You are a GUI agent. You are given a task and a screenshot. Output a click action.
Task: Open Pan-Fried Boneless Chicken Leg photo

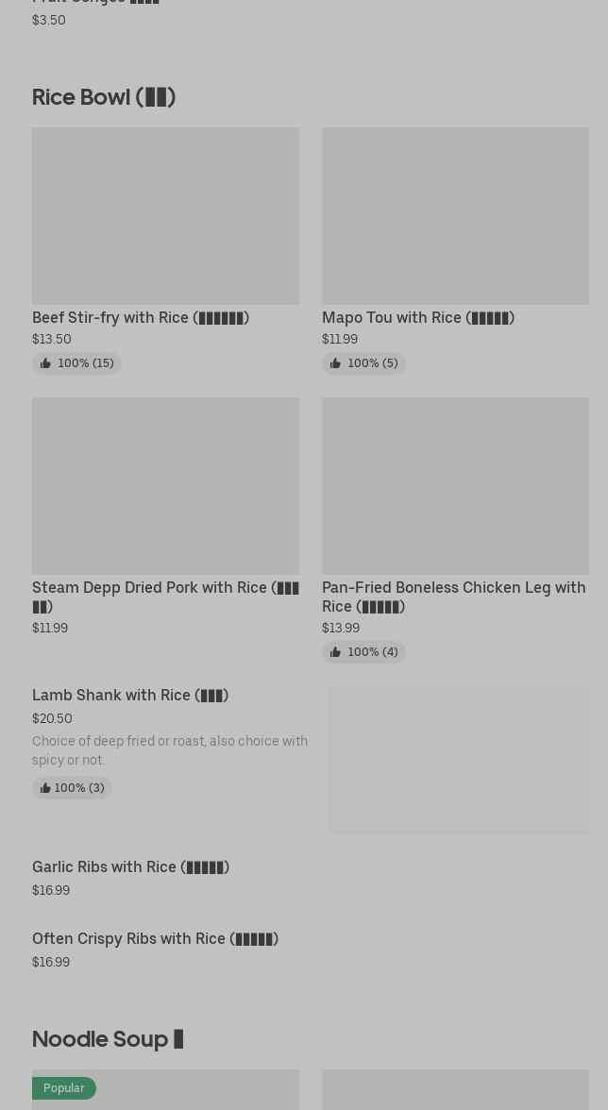point(455,486)
